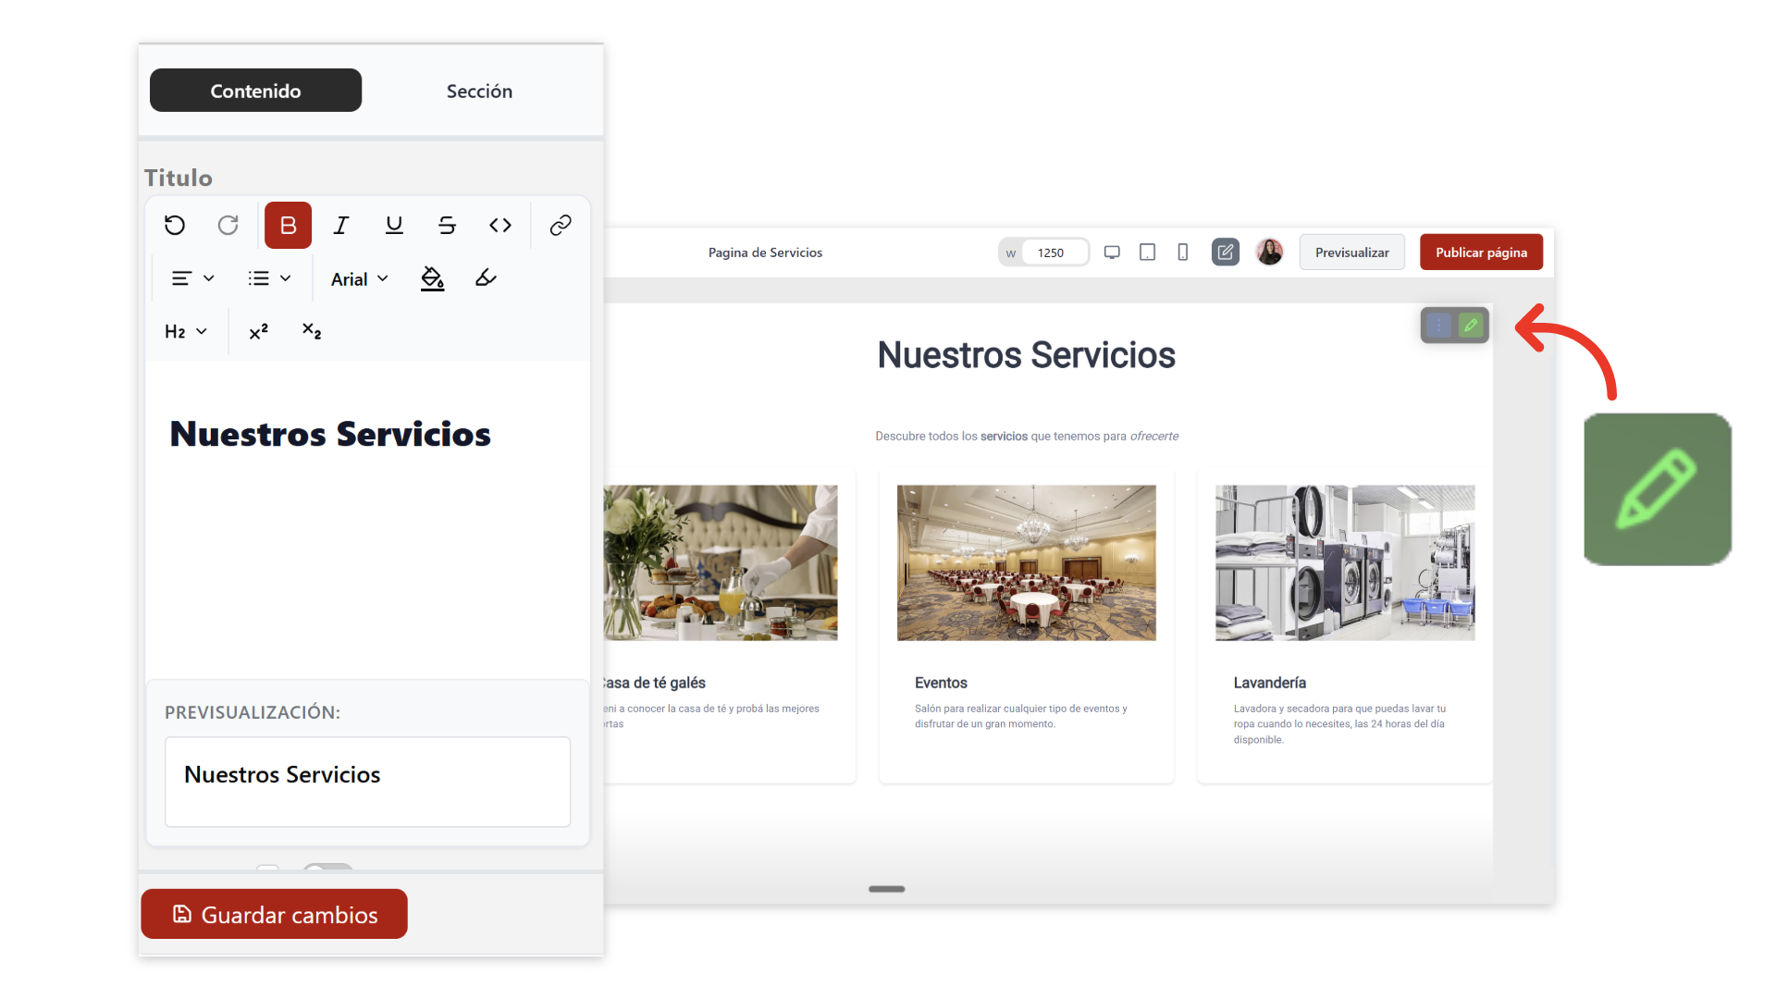
Task: Open the H2 heading level dropdown
Action: [185, 331]
